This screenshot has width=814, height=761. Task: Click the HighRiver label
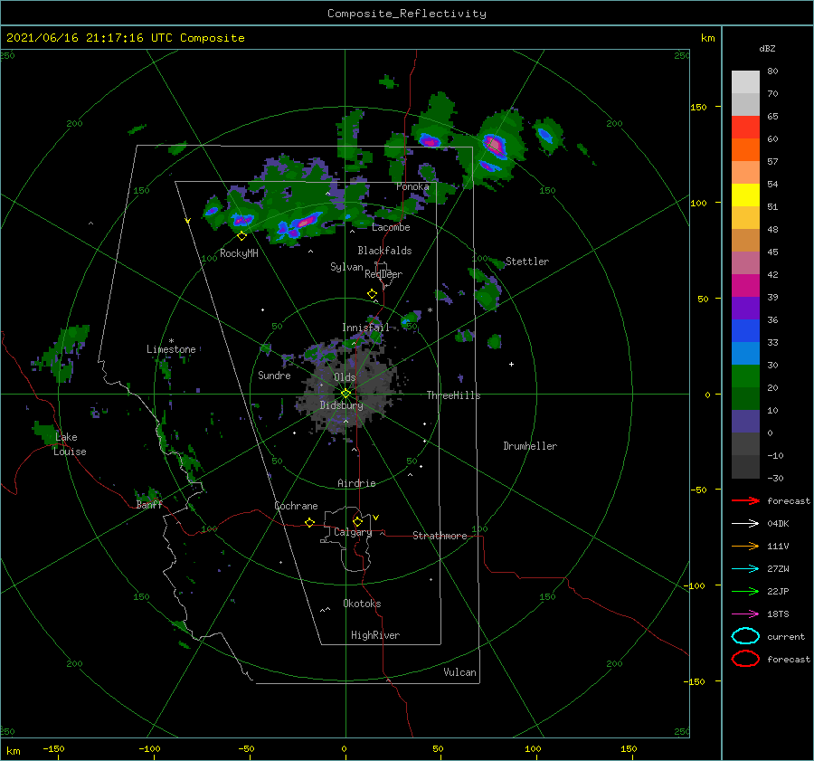point(375,635)
